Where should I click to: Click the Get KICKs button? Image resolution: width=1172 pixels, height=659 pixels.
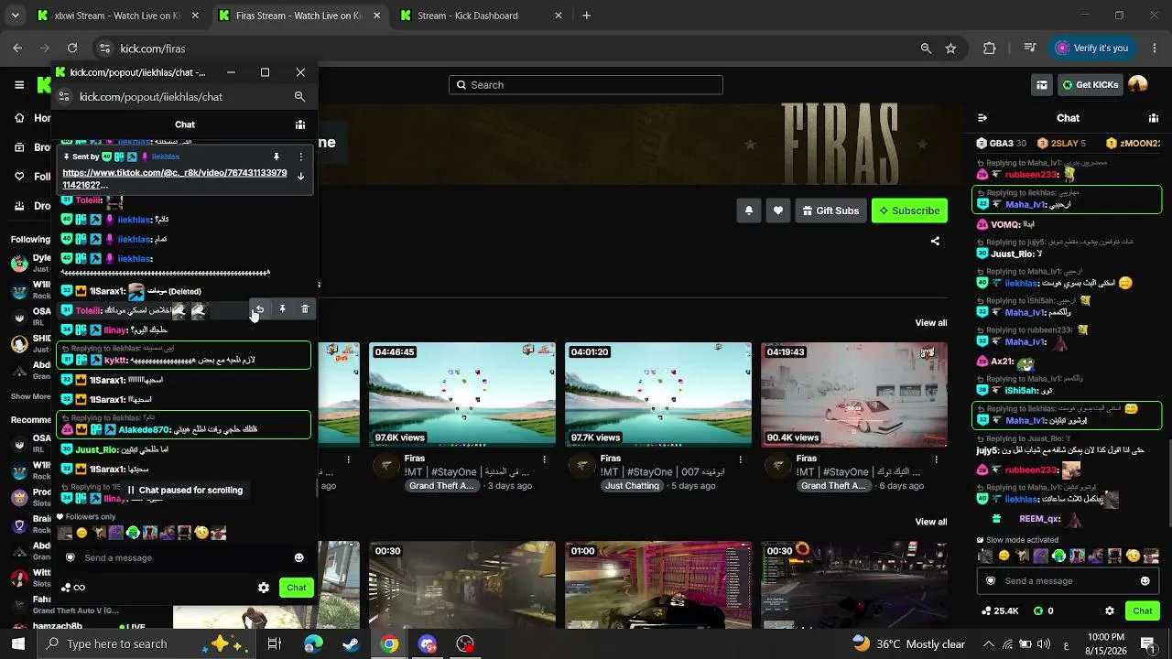tap(1090, 85)
